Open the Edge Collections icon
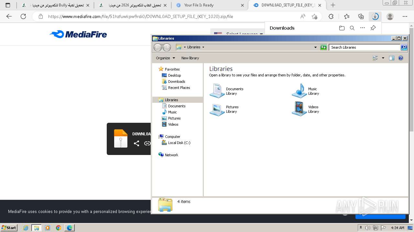The width and height of the screenshot is (414, 232). pyautogui.click(x=361, y=16)
